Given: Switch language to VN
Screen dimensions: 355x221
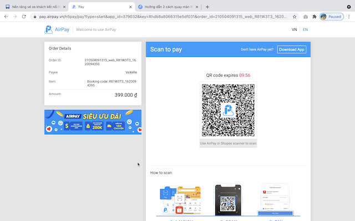Looking at the screenshot, I should (294, 29).
